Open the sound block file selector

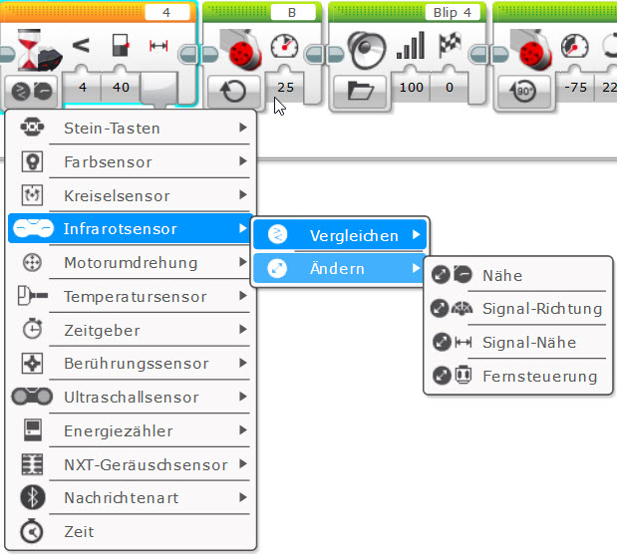click(x=360, y=92)
